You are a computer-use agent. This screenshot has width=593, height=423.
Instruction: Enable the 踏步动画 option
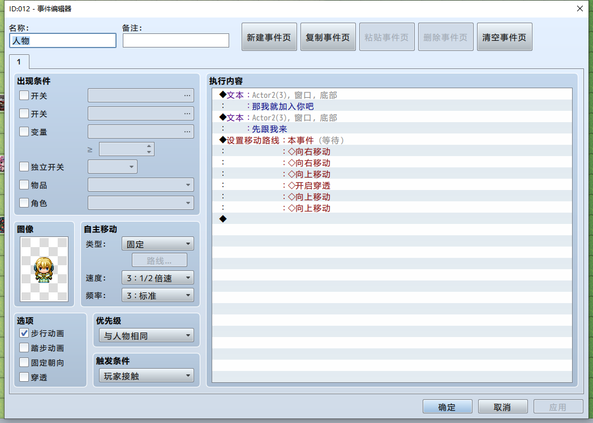(x=24, y=348)
